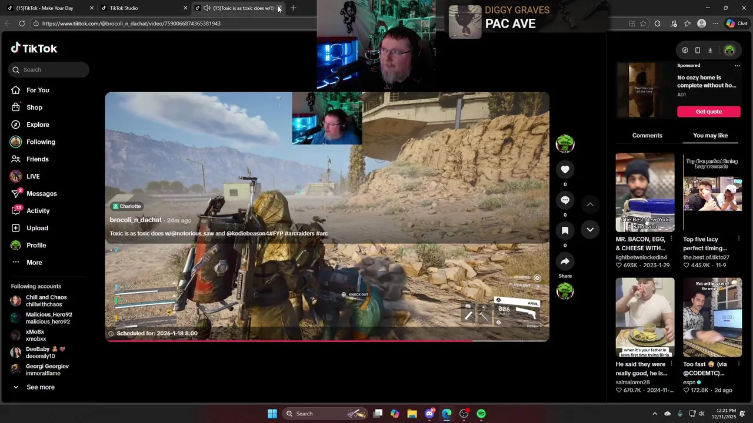This screenshot has width=753, height=423.
Task: Open the Copilot Chat button
Action: [x=737, y=23]
